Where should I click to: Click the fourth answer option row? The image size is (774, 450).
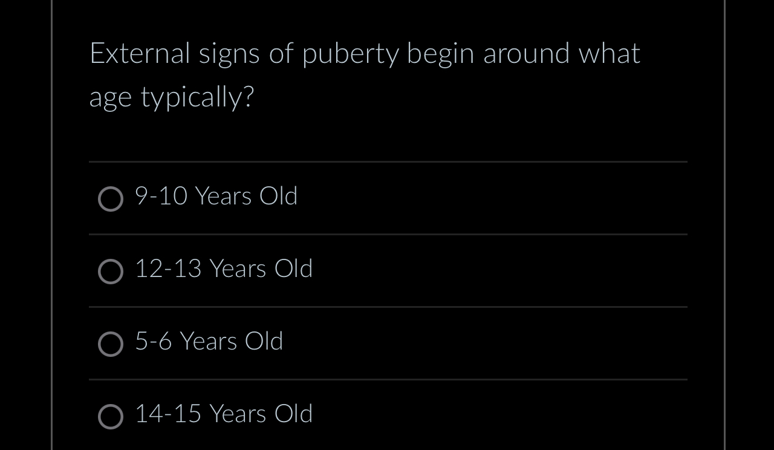coord(387,416)
